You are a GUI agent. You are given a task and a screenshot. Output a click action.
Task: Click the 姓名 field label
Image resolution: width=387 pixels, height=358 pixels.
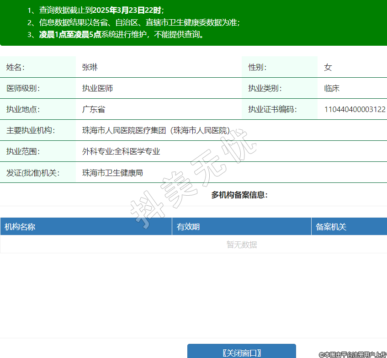coord(15,67)
